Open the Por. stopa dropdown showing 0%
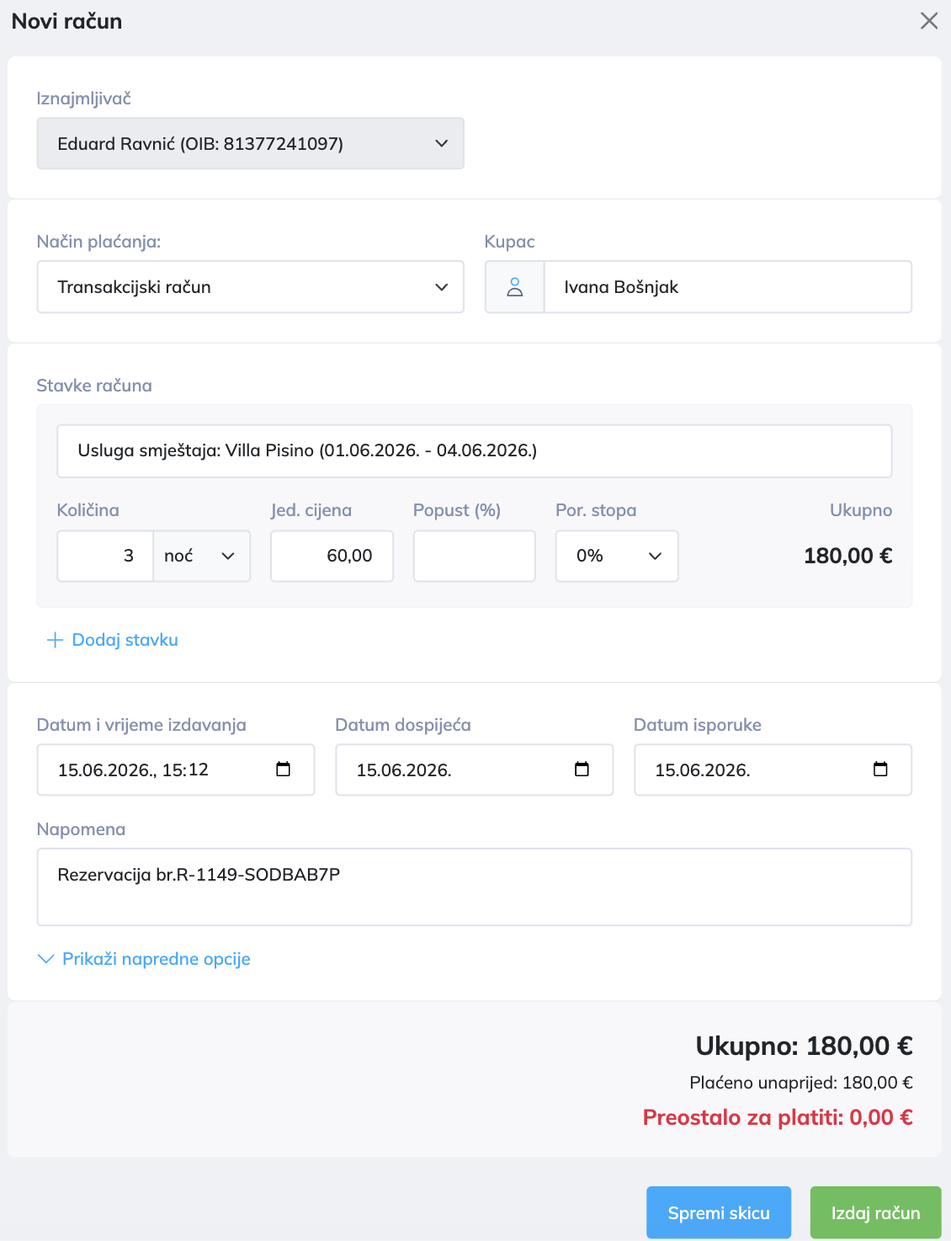 point(617,556)
